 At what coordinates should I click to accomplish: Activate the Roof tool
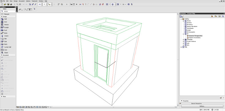coord(8,30)
